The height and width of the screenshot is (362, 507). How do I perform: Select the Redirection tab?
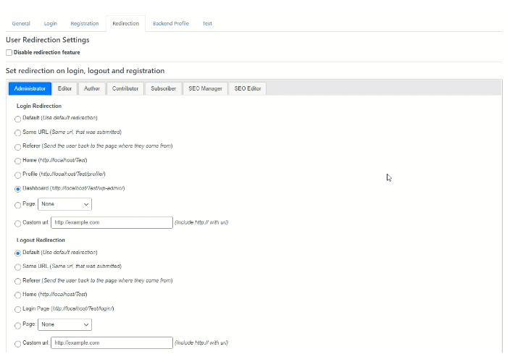[126, 24]
